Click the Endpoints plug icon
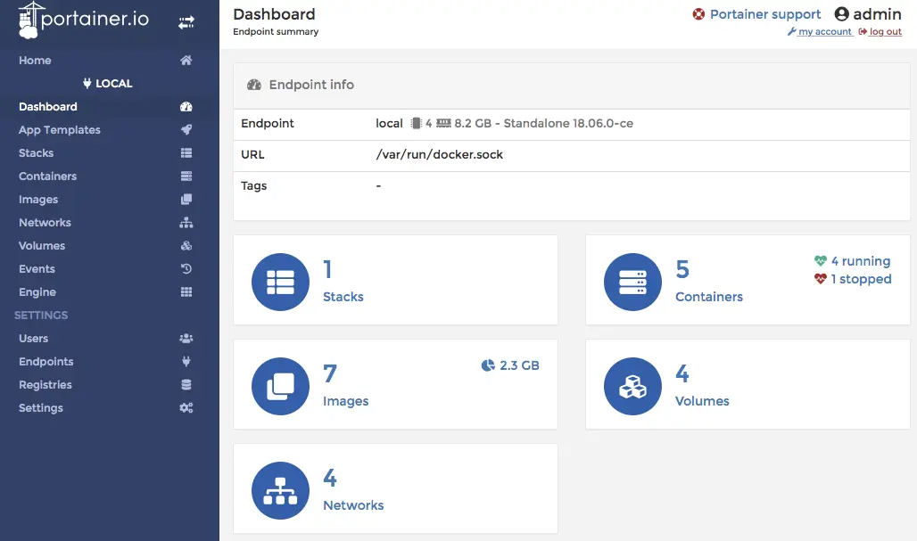The width and height of the screenshot is (917, 541). 186,362
